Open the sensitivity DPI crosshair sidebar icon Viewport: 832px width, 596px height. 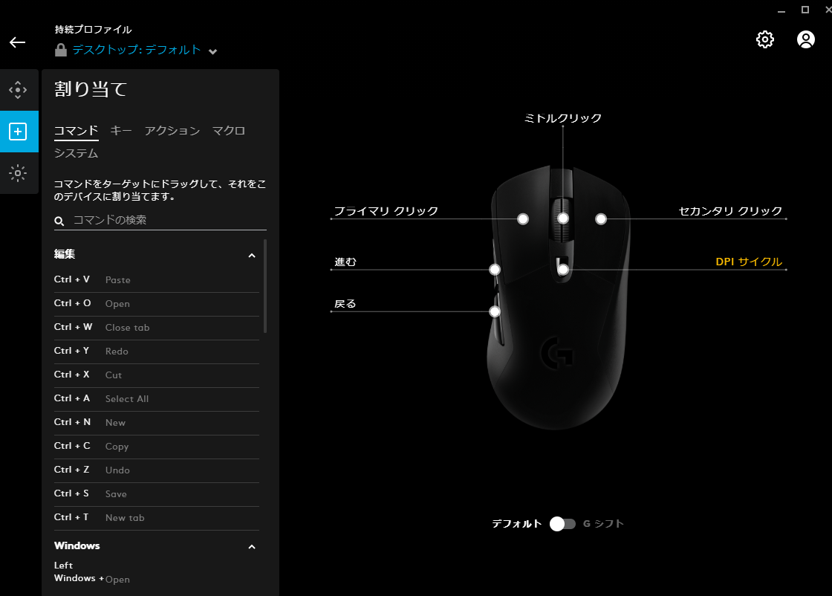point(18,90)
